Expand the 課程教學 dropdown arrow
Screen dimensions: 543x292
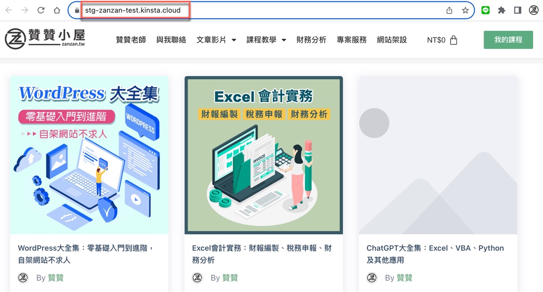(x=284, y=40)
